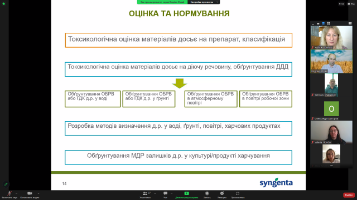Click the slide title 'ОЦІНКА ТА НОРМУВАННЯ'
The width and height of the screenshot is (357, 200).
click(179, 13)
